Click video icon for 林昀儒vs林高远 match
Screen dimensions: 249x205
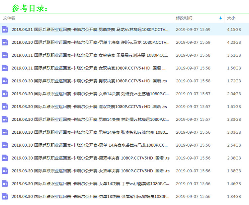5,119
